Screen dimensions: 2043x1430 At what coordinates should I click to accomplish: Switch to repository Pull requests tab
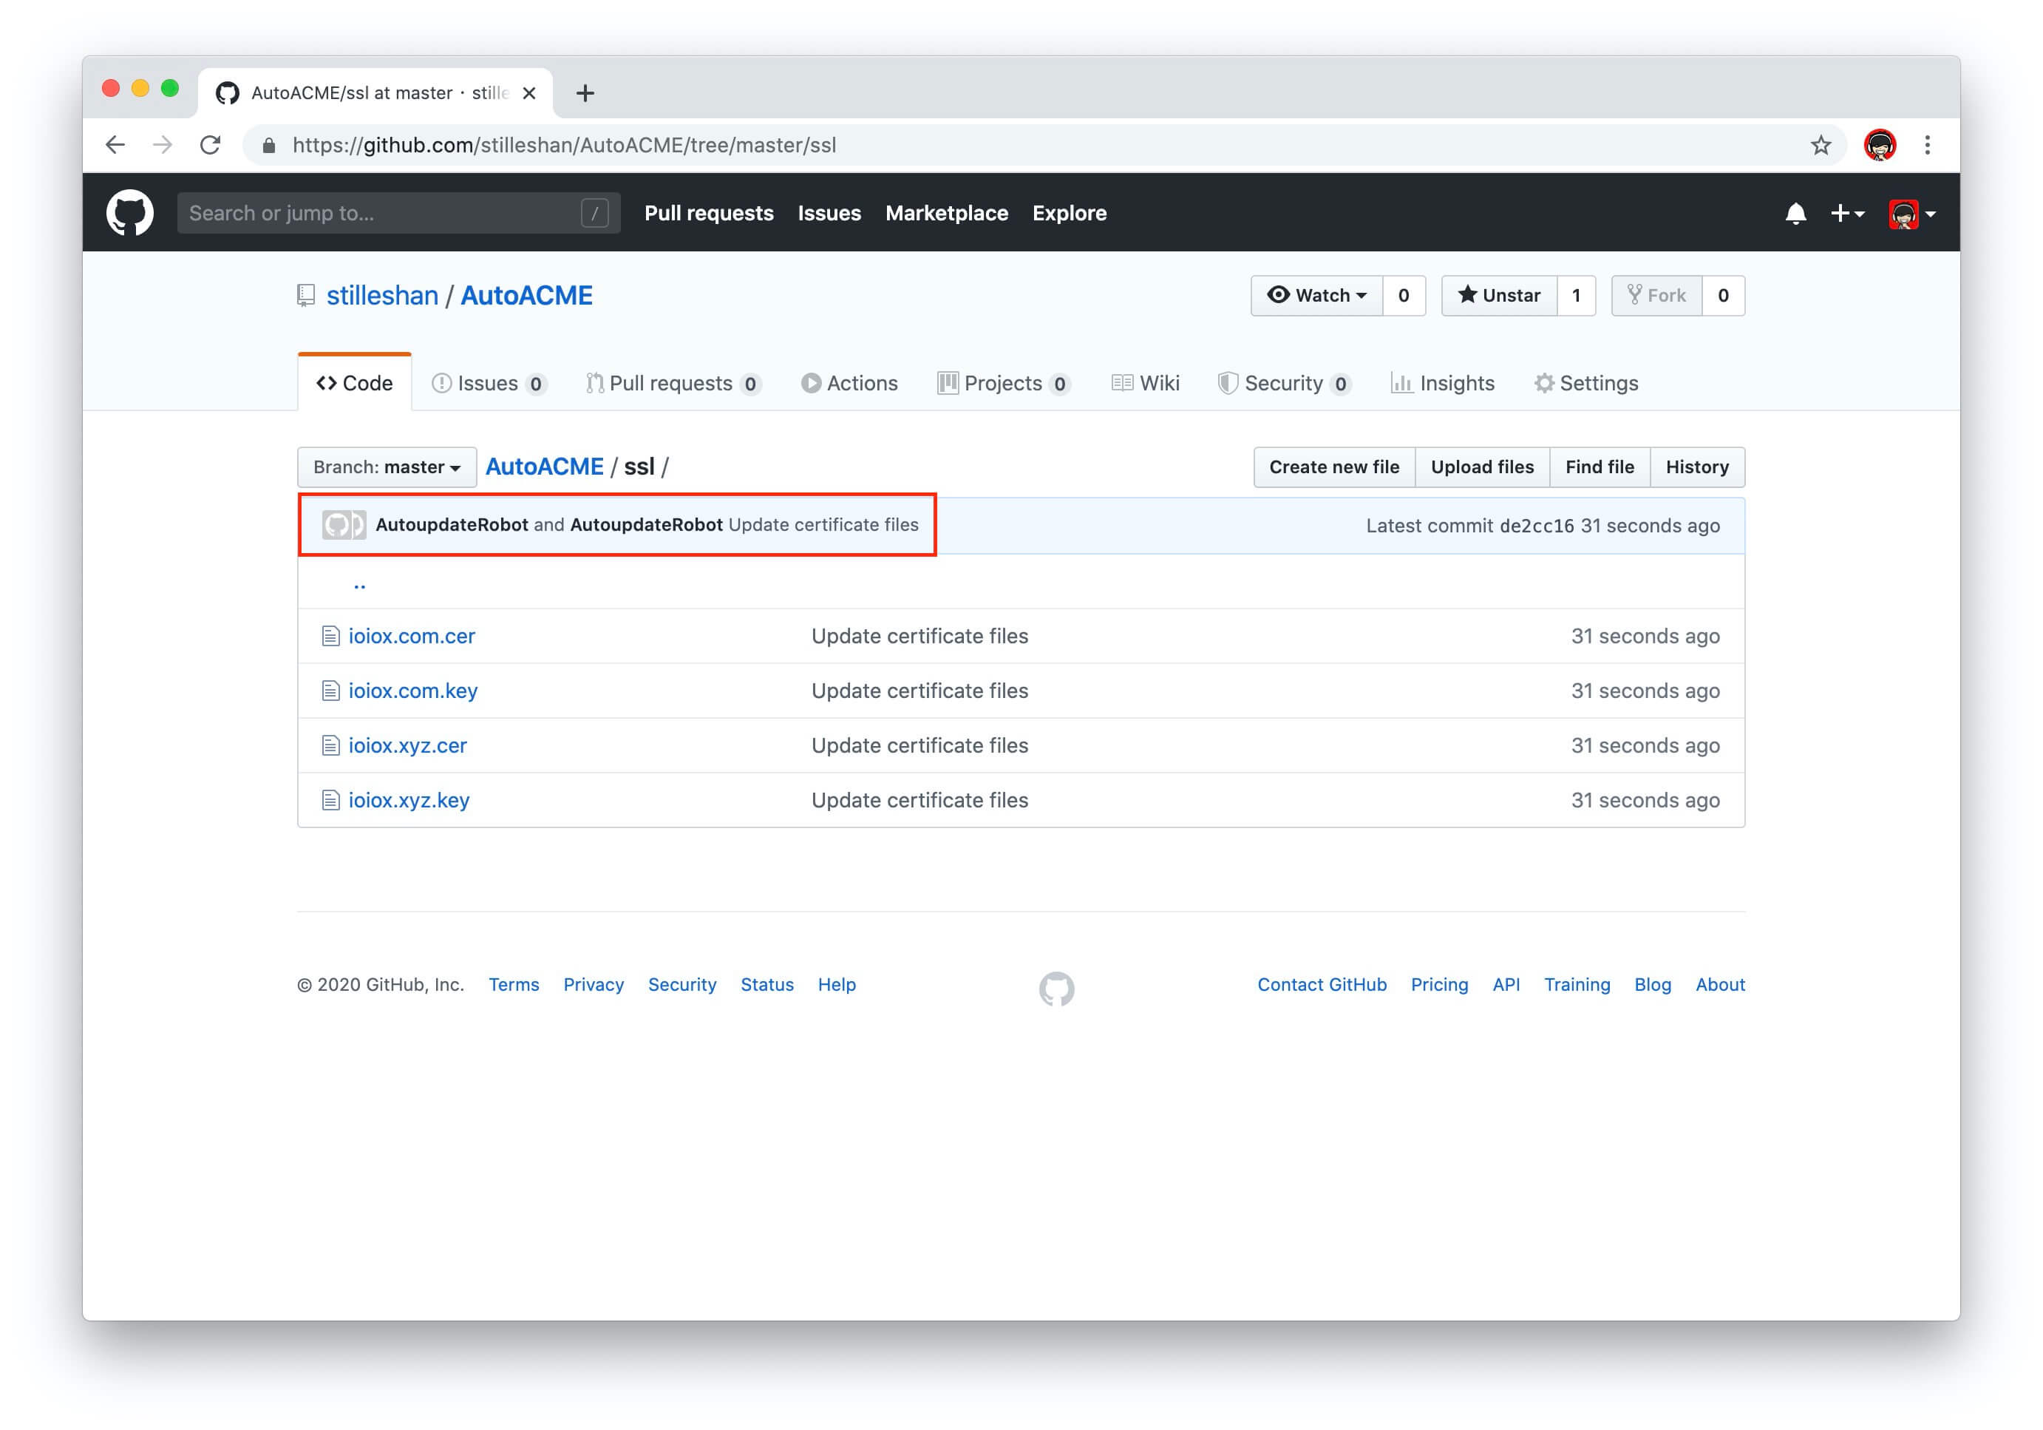coord(673,382)
